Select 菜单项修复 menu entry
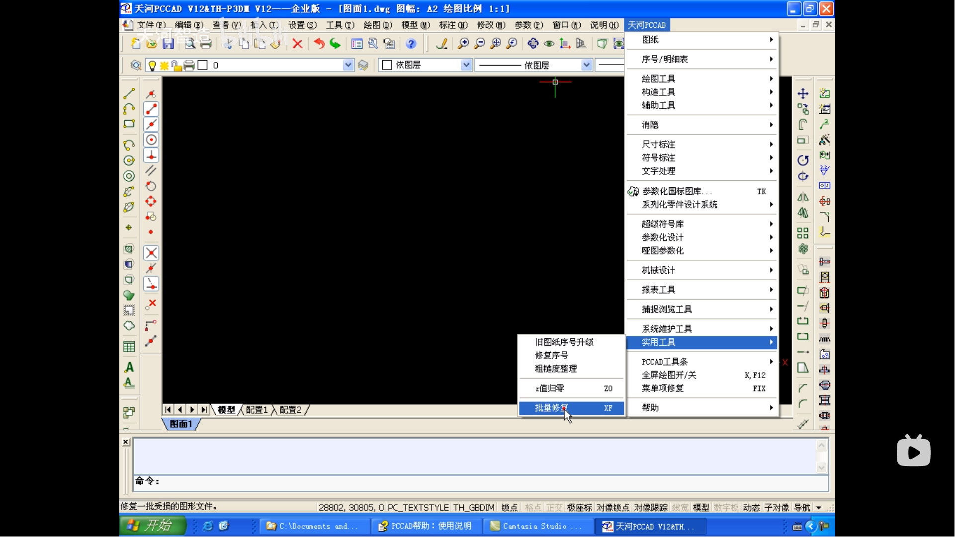 tap(702, 388)
